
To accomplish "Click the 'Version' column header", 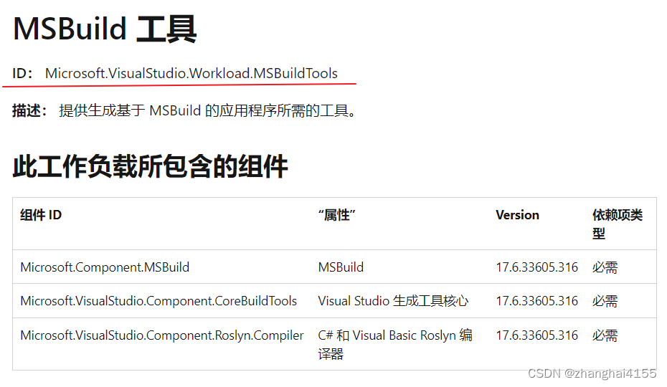I will click(517, 215).
